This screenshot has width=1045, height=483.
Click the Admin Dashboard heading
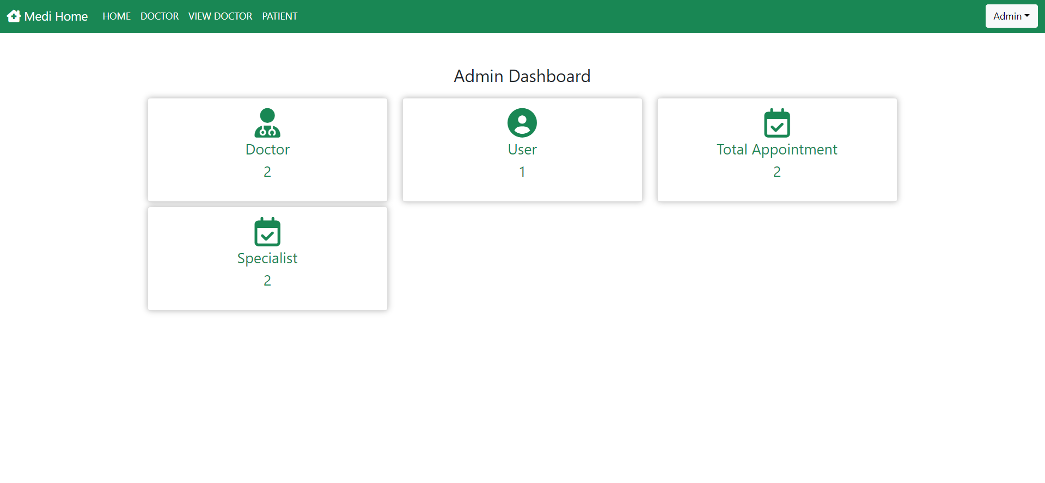pos(522,76)
